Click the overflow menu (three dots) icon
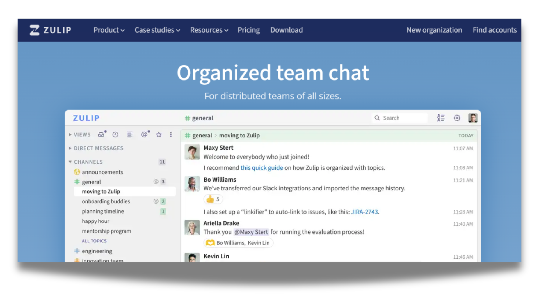The image size is (539, 303). coord(170,134)
